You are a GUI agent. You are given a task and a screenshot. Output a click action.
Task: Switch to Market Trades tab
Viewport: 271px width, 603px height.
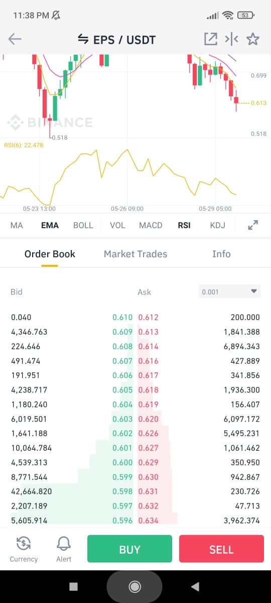pyautogui.click(x=135, y=254)
